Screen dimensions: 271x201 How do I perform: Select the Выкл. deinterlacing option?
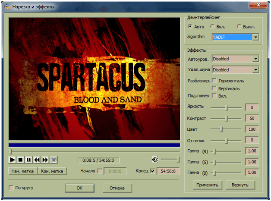pyautogui.click(x=234, y=26)
